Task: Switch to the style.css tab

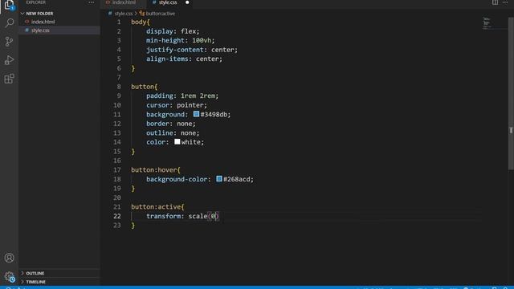Action: click(x=168, y=2)
